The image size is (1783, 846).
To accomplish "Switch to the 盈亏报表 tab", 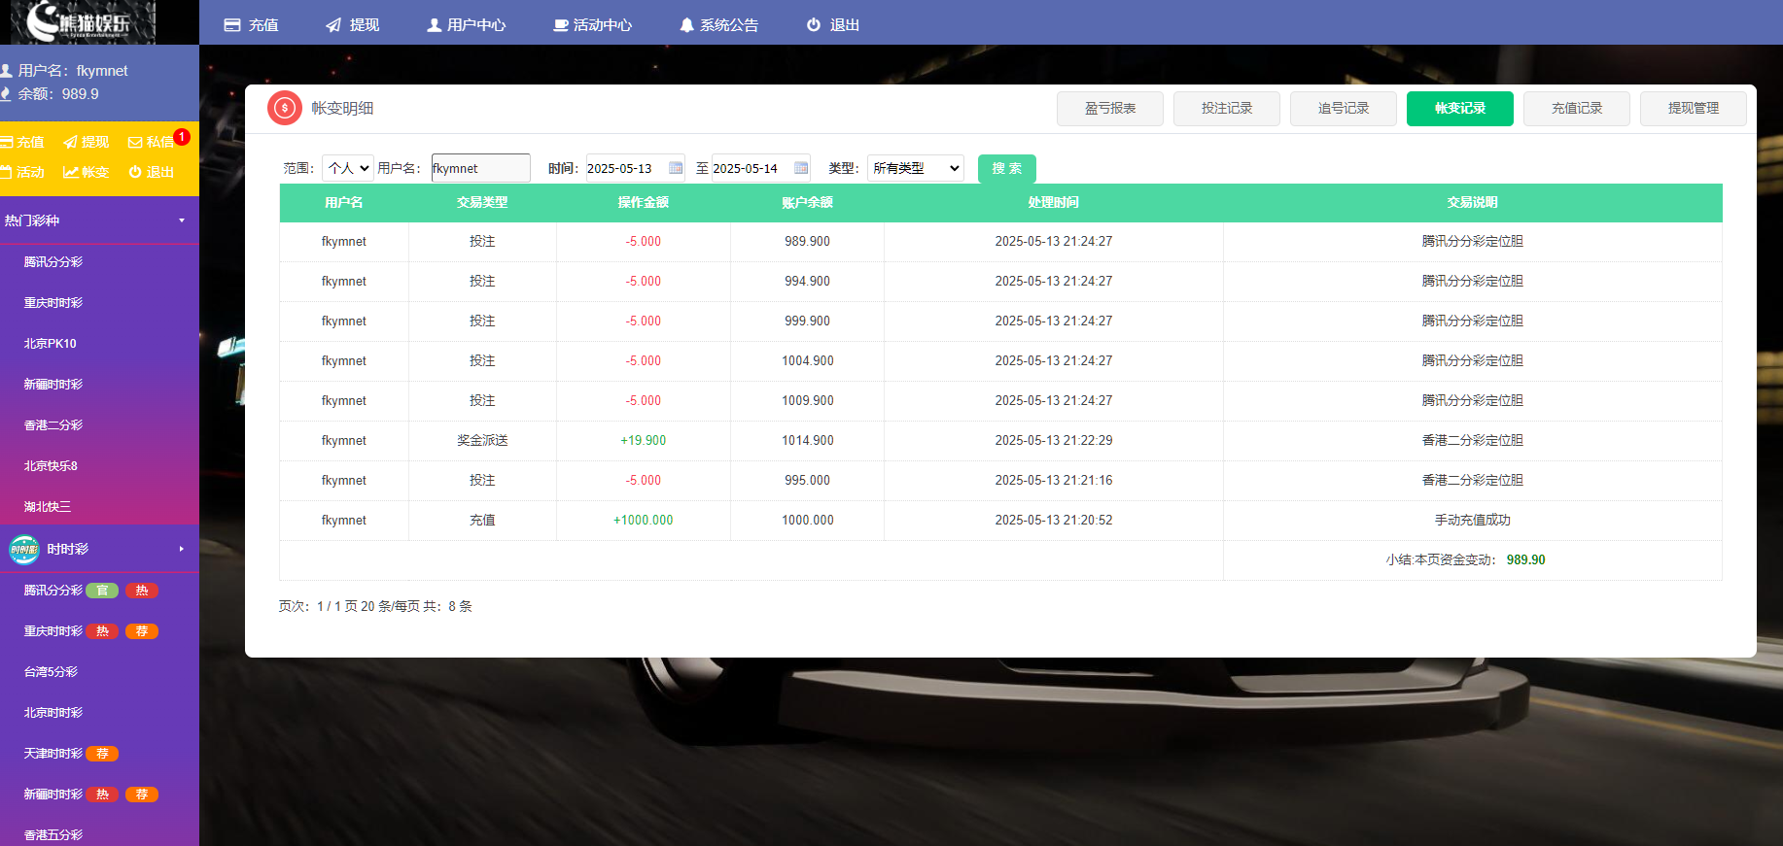I will [x=1109, y=109].
